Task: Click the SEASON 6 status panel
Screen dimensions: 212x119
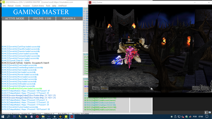Action: pos(69,19)
